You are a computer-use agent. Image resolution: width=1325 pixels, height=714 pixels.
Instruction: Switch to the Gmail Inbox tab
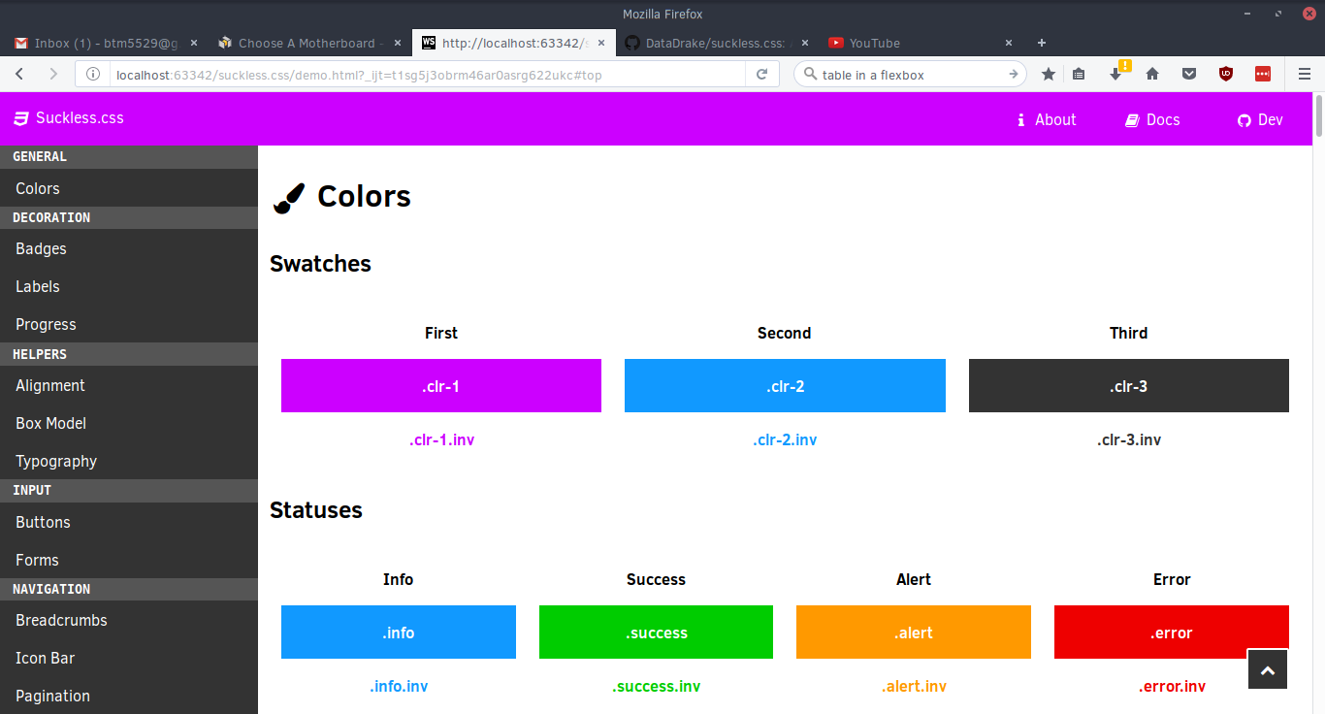point(106,43)
